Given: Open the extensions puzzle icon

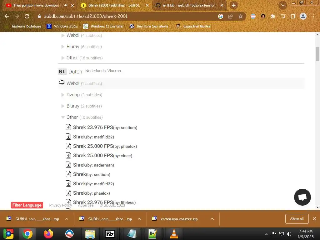Looking at the screenshot, I should pos(273,16).
